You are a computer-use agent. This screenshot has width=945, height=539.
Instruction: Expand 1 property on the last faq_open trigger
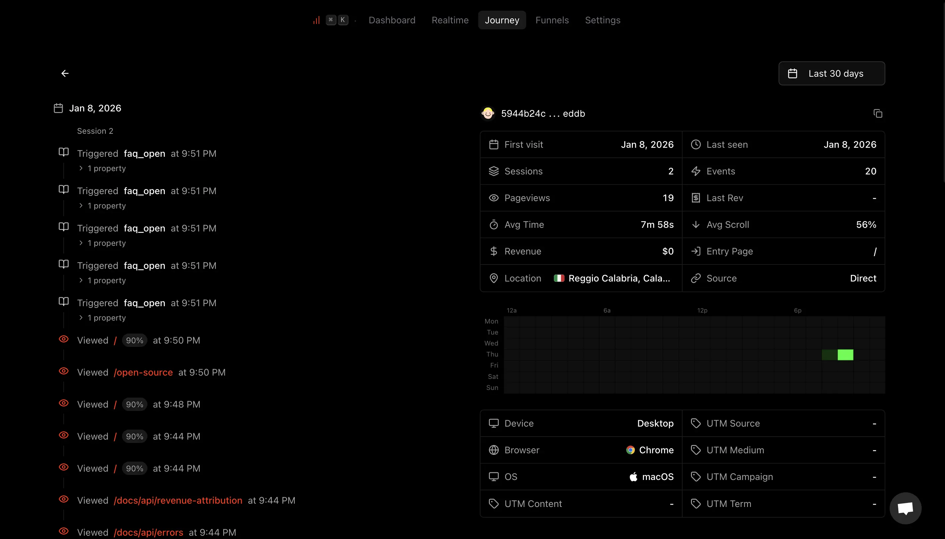tap(102, 318)
